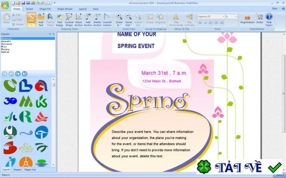Image resolution: width=286 pixels, height=178 pixels.
Task: Click the New document icon in quick access toolbar
Action: tap(13, 3)
